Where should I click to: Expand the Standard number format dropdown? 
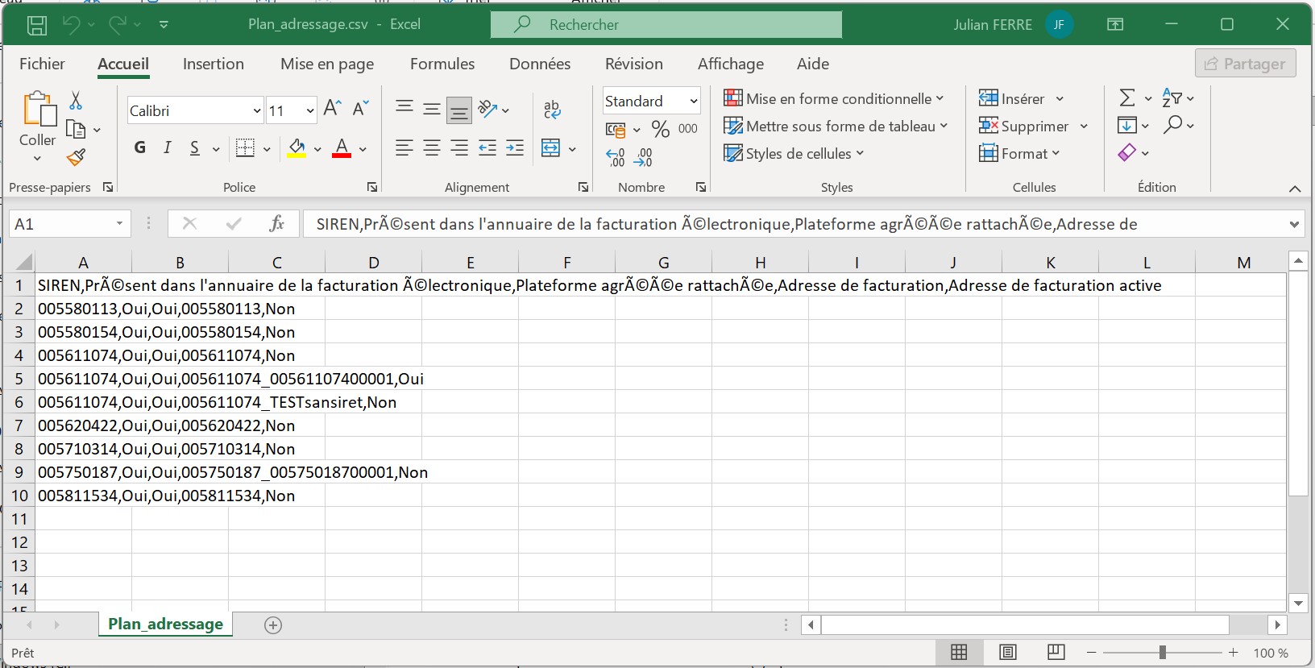693,102
